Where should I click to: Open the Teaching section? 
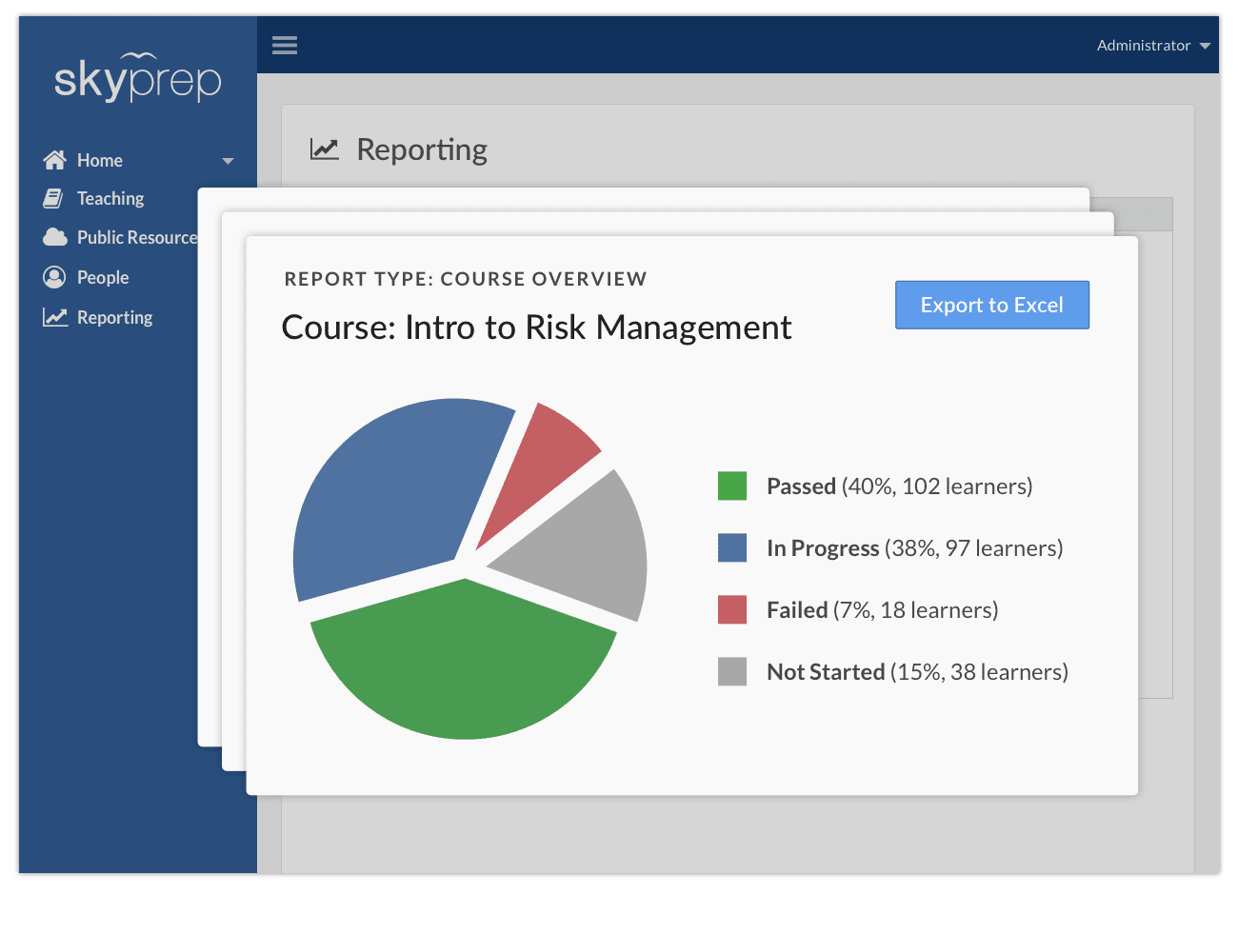(x=108, y=198)
